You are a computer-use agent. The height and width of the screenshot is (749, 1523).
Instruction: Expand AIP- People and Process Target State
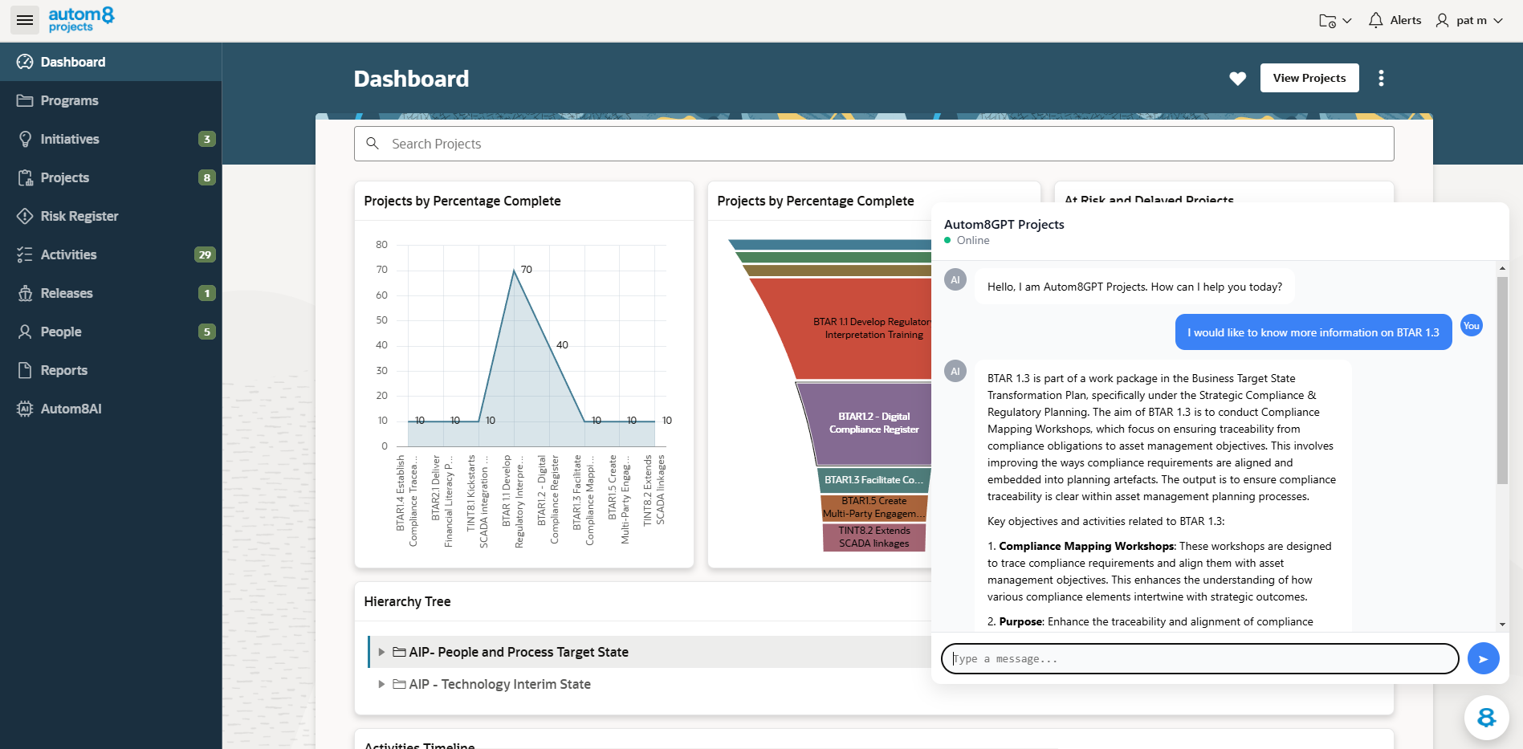click(381, 652)
